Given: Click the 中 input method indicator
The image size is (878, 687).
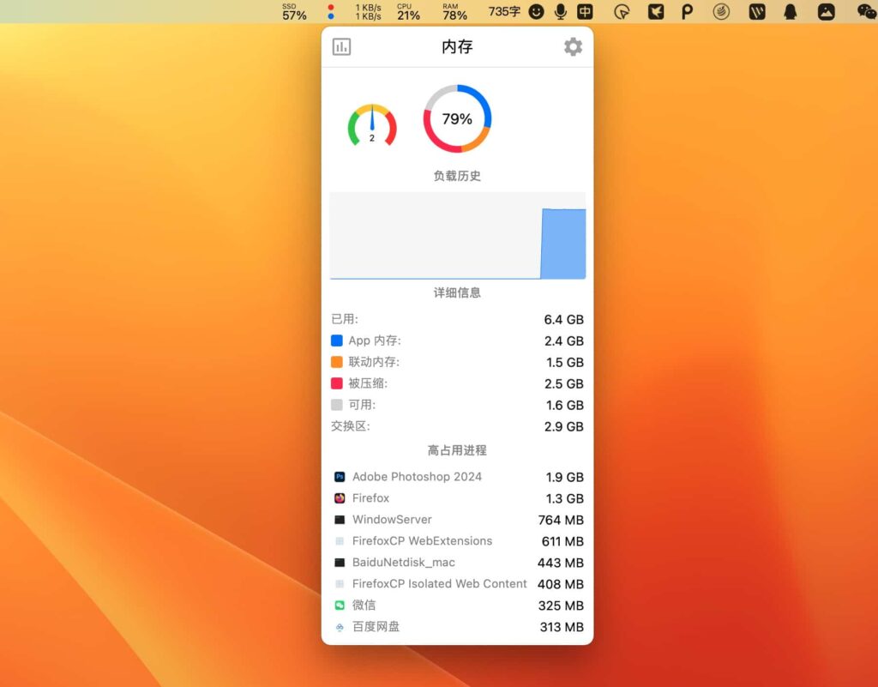Looking at the screenshot, I should point(584,12).
